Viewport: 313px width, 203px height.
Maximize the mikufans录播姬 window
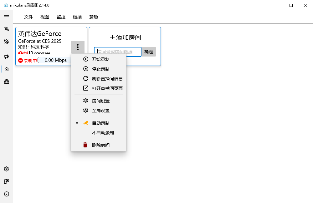click(291, 5)
